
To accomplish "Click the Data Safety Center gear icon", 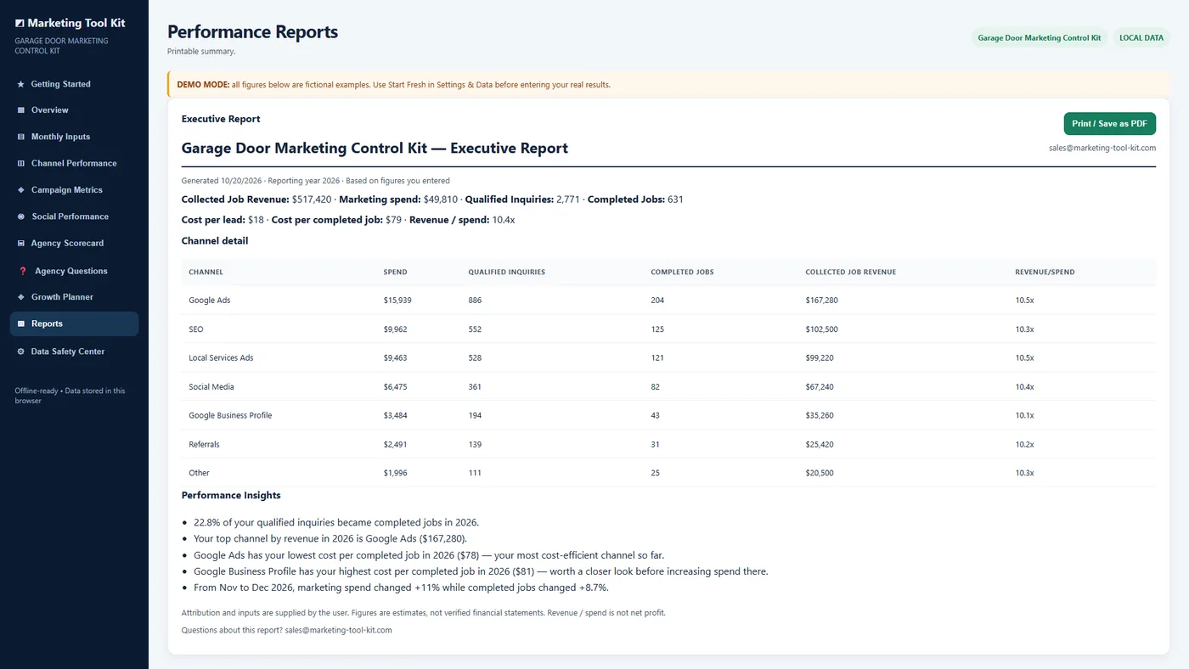I will (x=21, y=351).
